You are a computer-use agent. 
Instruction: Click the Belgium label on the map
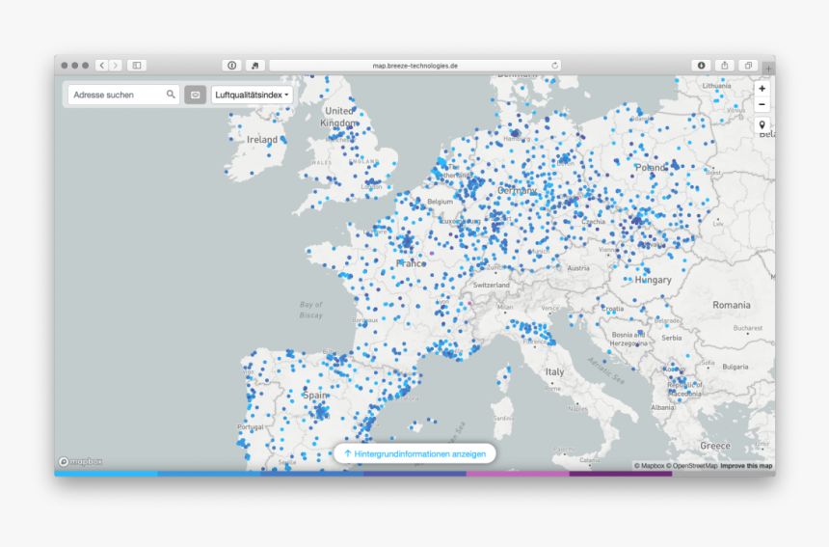pyautogui.click(x=440, y=202)
